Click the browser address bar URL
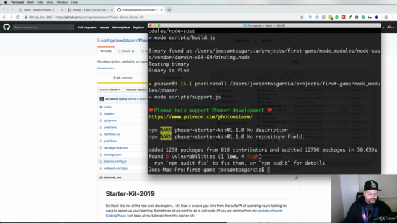 click(x=99, y=17)
